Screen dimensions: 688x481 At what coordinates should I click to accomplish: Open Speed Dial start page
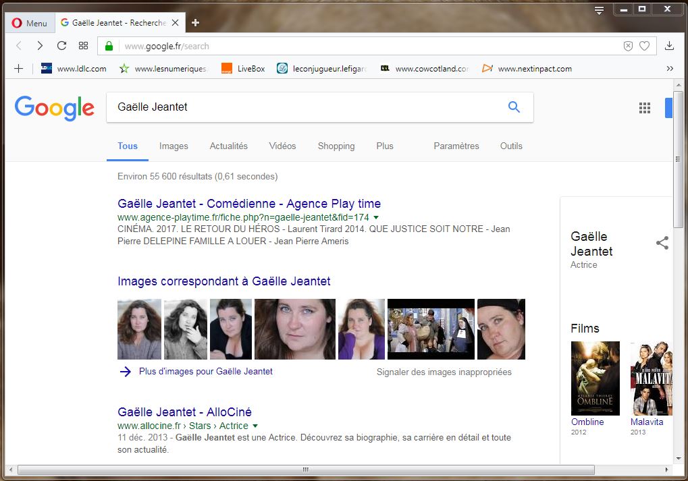point(83,46)
